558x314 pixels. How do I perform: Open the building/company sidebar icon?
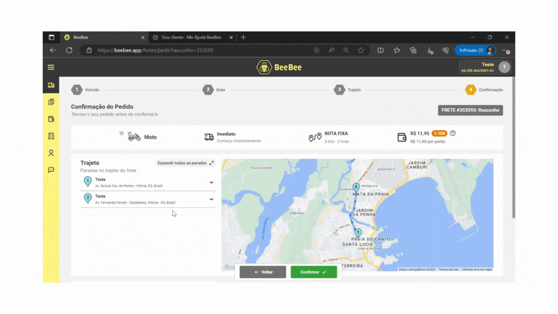click(51, 136)
